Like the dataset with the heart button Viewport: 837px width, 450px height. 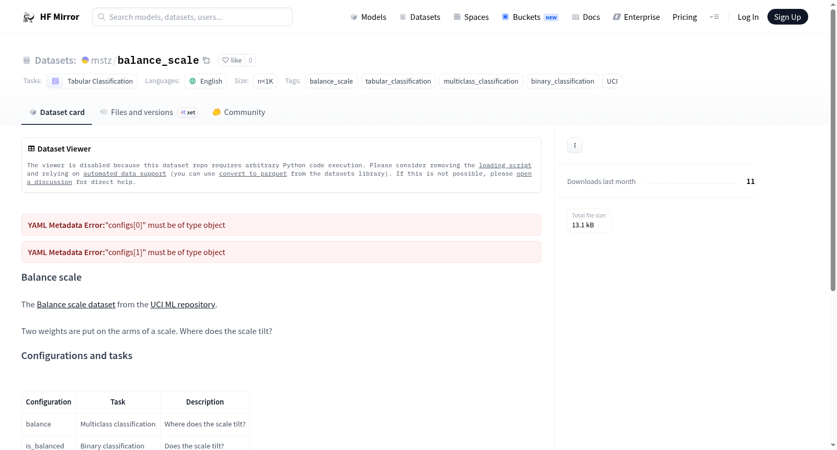tap(232, 60)
